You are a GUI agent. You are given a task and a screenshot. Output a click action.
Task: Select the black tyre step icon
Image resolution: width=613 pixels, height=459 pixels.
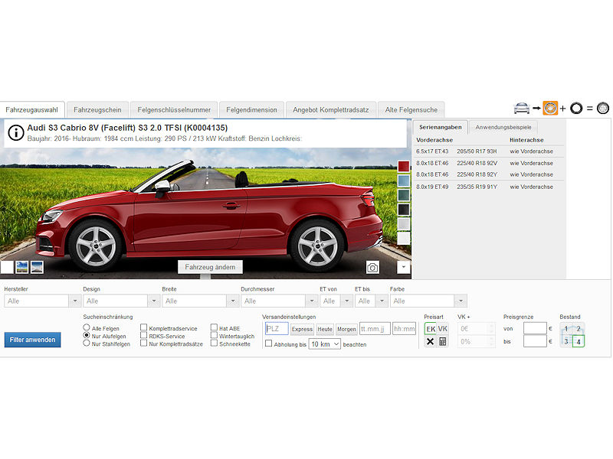point(576,108)
